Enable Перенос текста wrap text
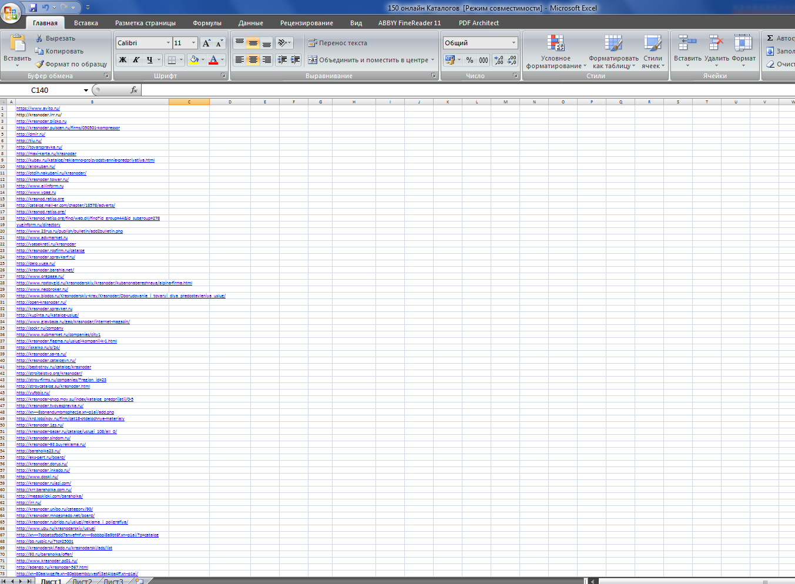 tap(338, 43)
